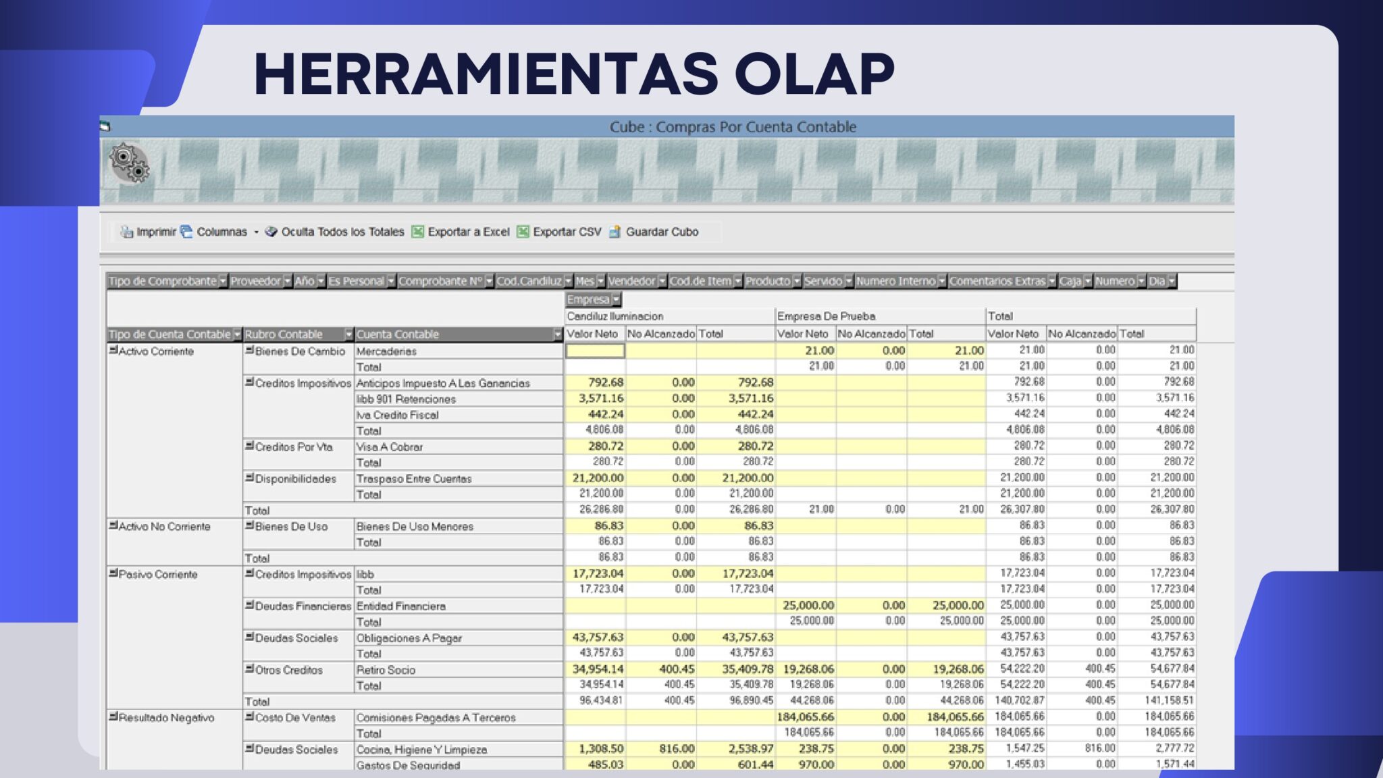Click the Exportar a Excel icon
Viewport: 1383px width, 778px height.
(419, 231)
